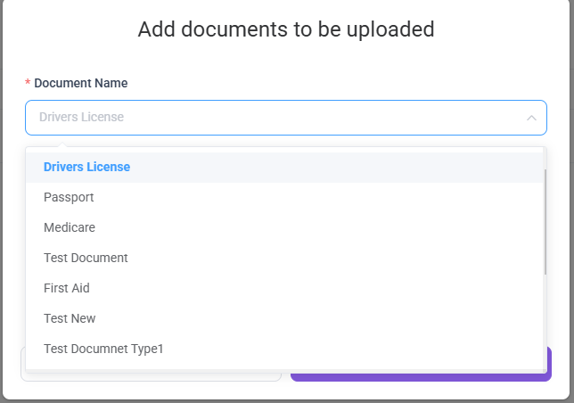The width and height of the screenshot is (574, 403).
Task: Click the red required asterisk
Action: click(28, 83)
